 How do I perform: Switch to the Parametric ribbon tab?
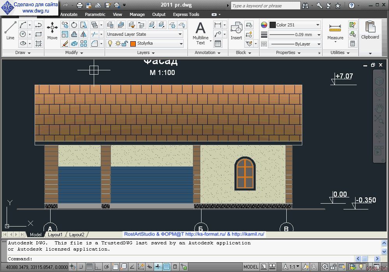[x=95, y=14]
